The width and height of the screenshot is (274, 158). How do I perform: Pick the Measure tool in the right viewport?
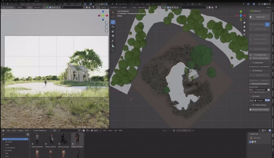point(113,46)
